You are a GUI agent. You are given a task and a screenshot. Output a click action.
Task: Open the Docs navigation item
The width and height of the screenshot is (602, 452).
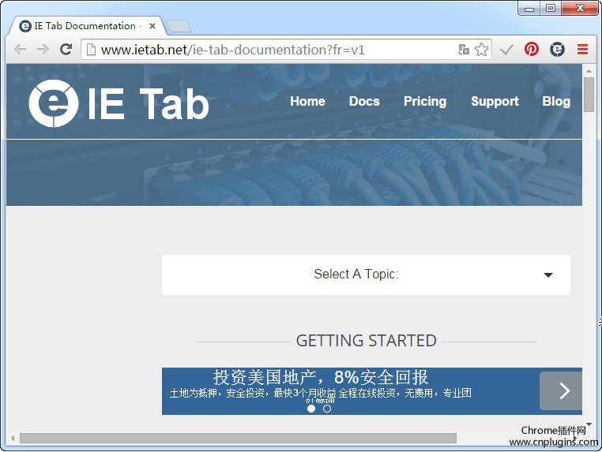pos(364,101)
